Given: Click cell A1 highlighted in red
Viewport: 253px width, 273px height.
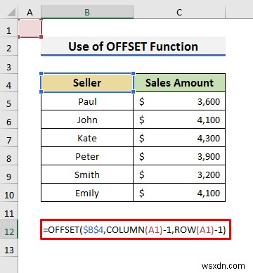Looking at the screenshot, I should [30, 28].
